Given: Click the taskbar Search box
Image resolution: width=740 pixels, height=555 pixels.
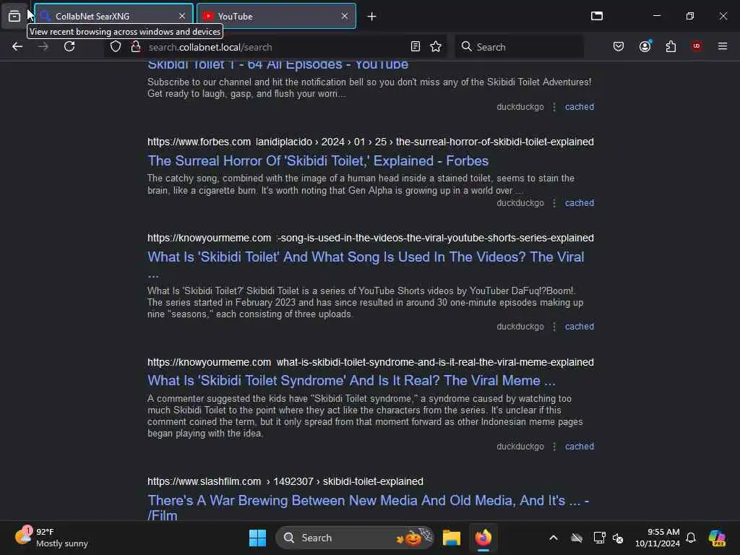Looking at the screenshot, I should coord(355,538).
